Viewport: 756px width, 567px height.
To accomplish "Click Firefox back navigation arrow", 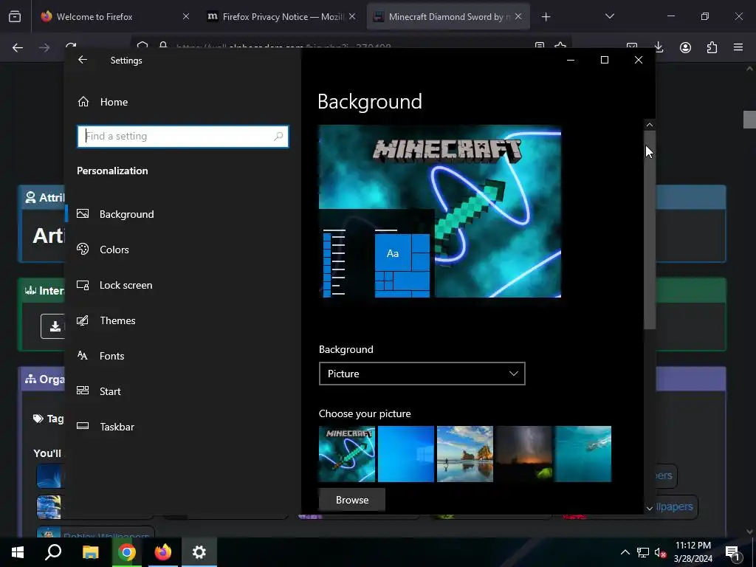I will pos(18,47).
